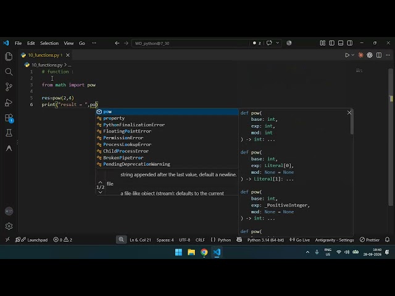Open the Testing flask icon
Image resolution: width=395 pixels, height=296 pixels.
click(9, 133)
